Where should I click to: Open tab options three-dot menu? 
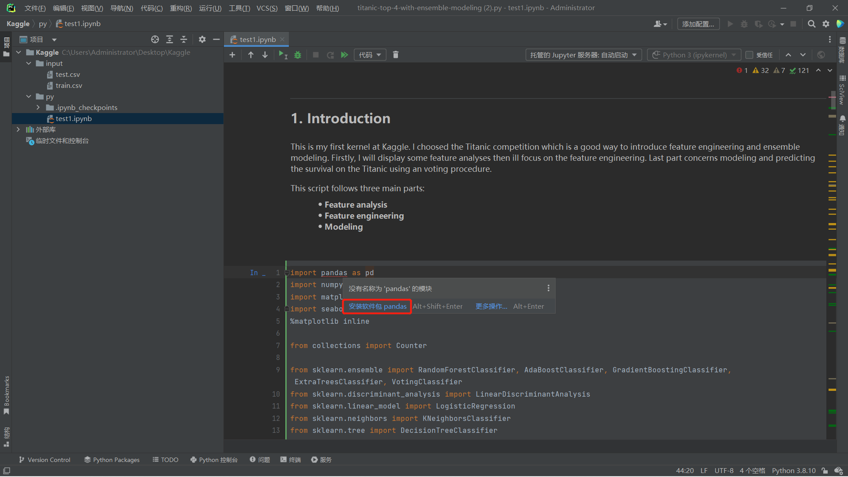point(830,39)
